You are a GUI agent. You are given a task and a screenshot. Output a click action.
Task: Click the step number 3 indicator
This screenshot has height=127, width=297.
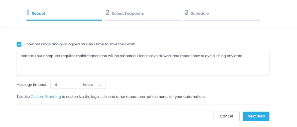click(186, 12)
